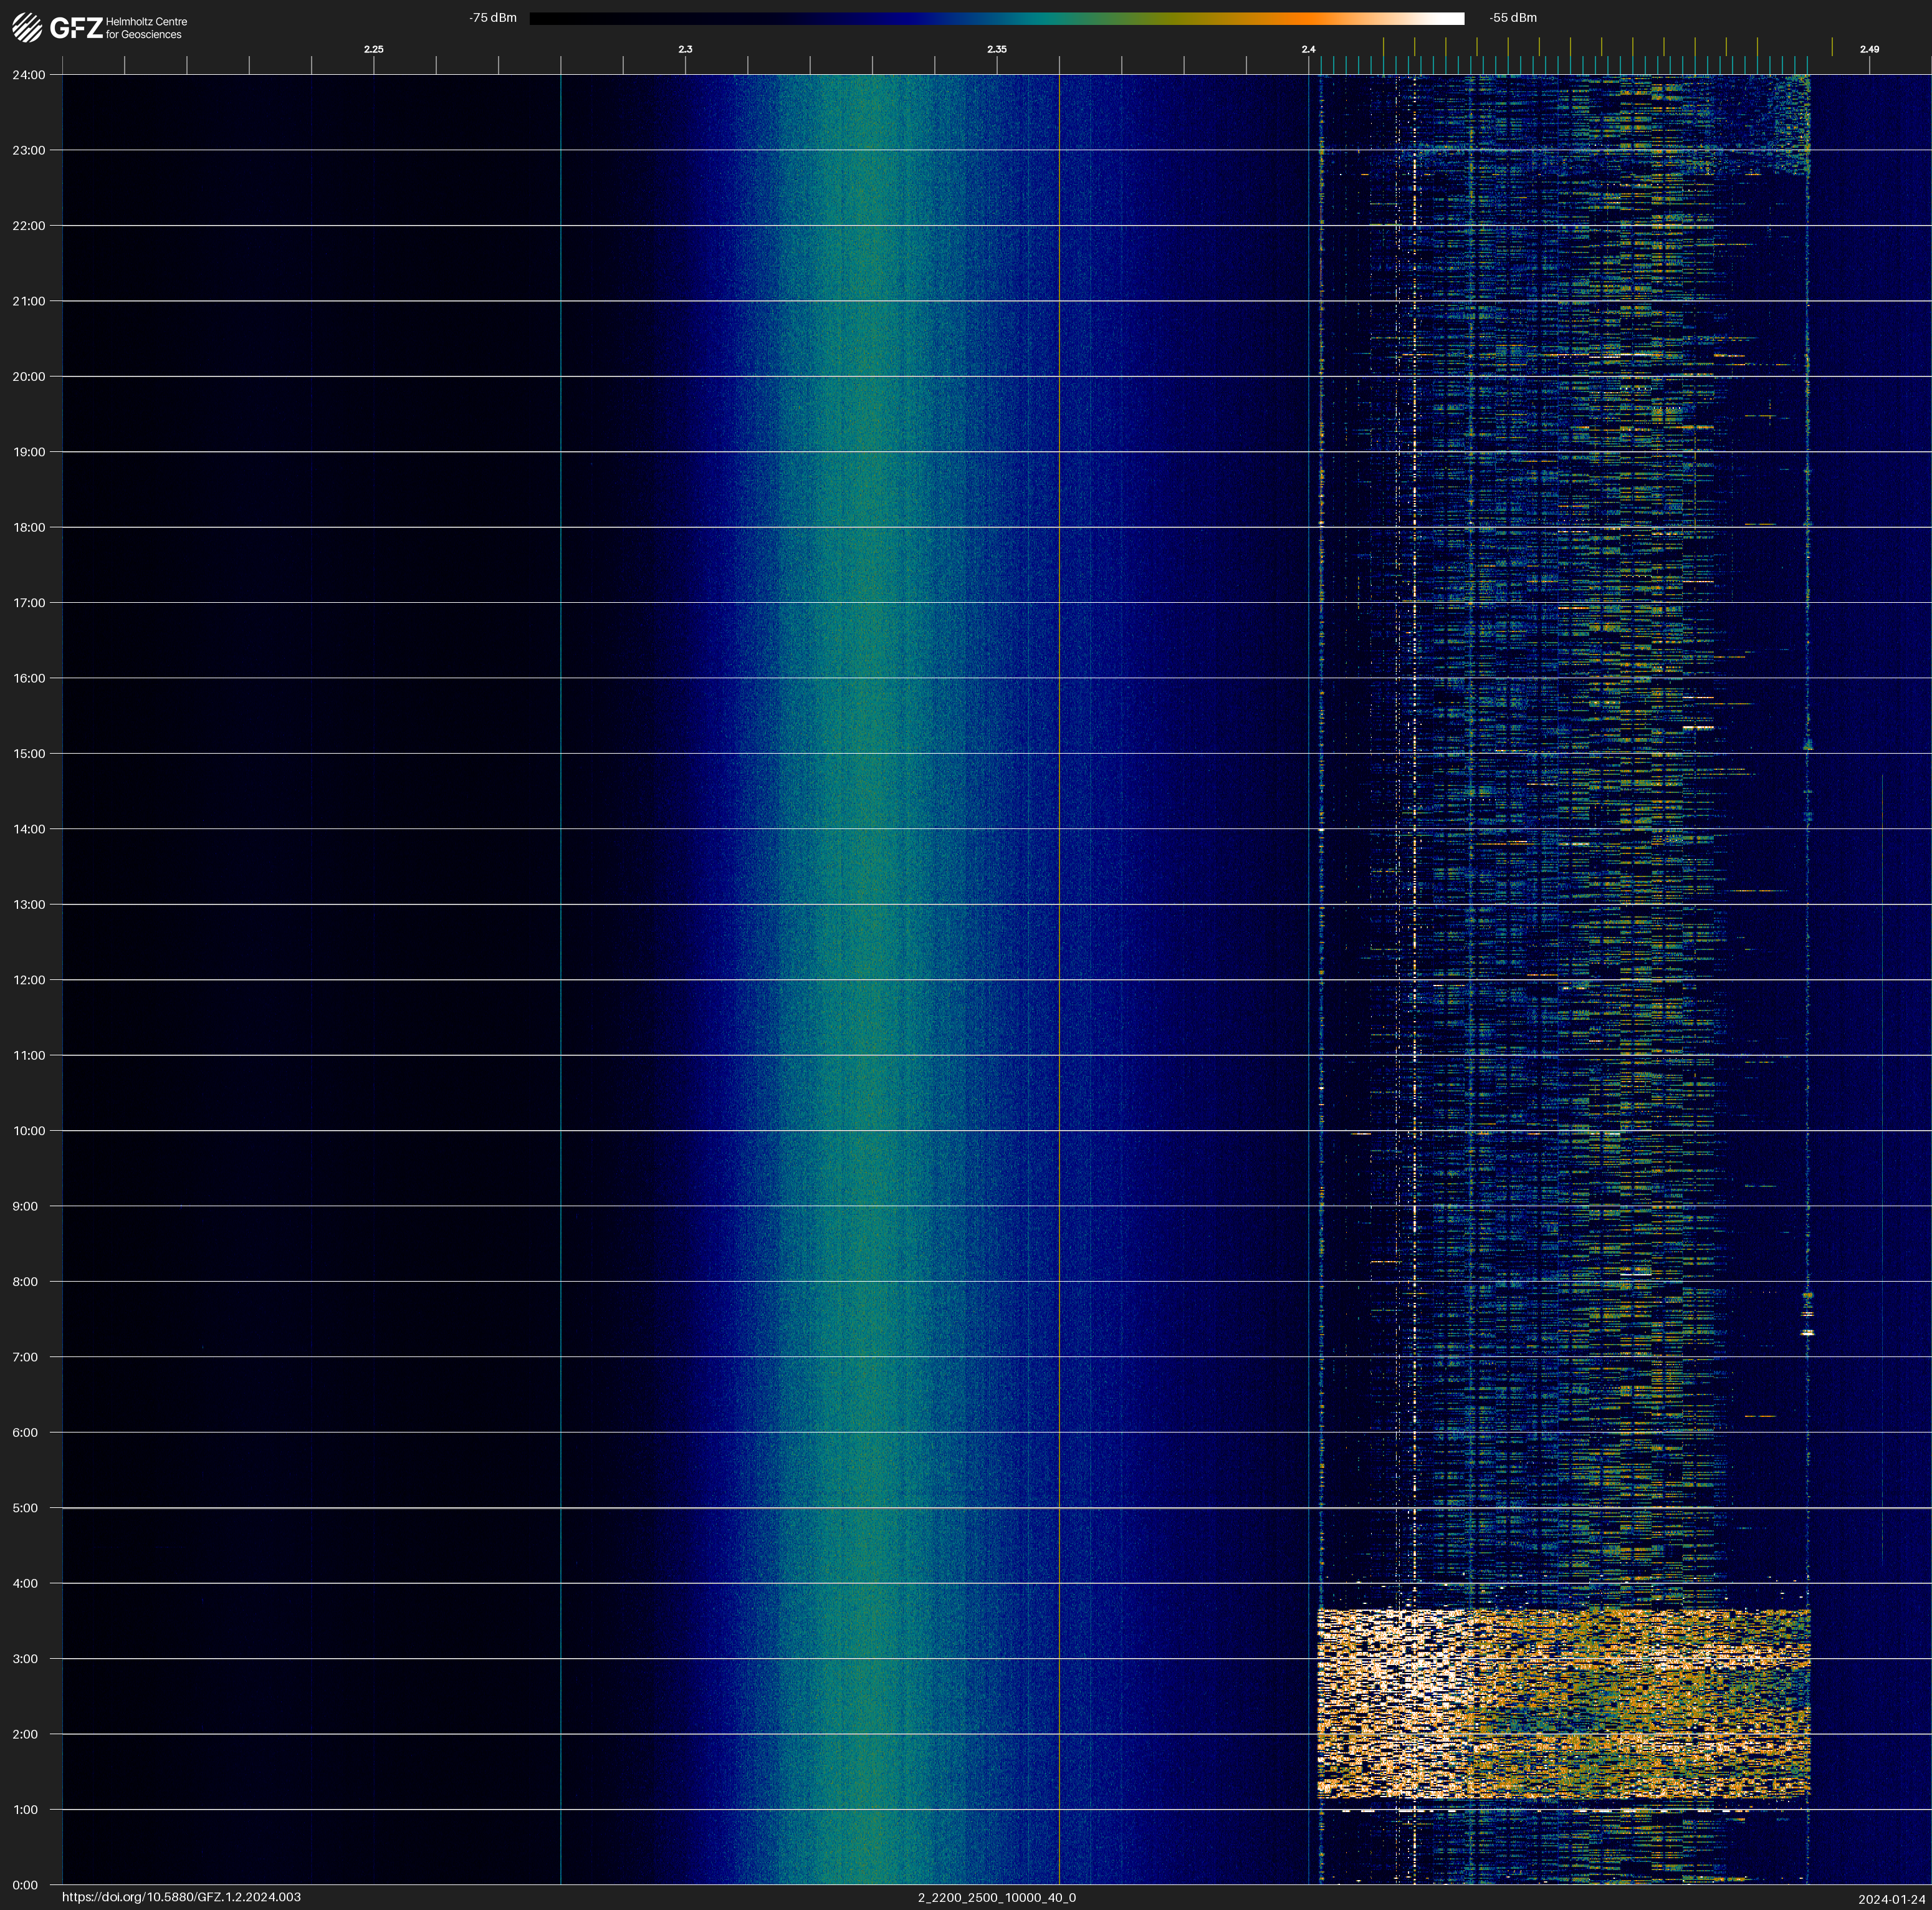Viewport: 1932px width, 1910px height.
Task: Click the 0:00 time axis label
Action: [x=25, y=1885]
